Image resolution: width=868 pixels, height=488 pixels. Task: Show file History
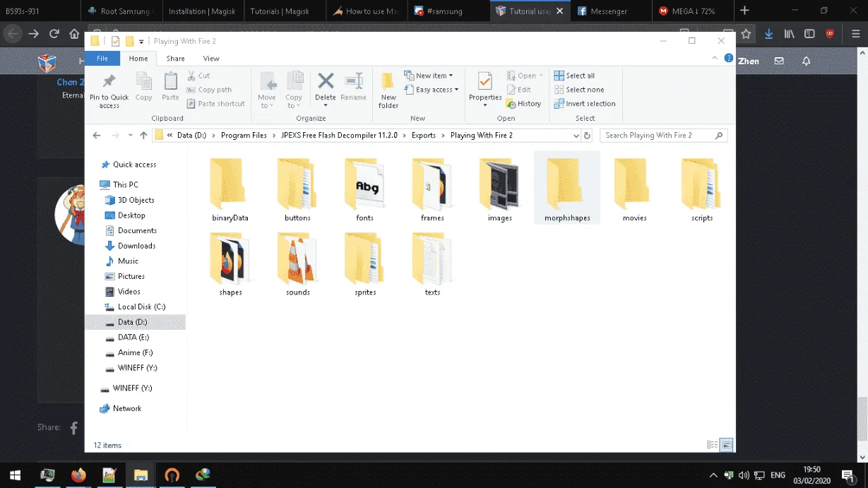point(523,104)
